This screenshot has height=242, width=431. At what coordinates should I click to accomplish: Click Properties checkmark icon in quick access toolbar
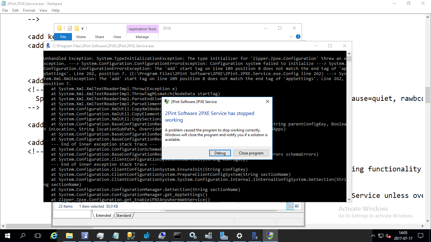[70, 28]
